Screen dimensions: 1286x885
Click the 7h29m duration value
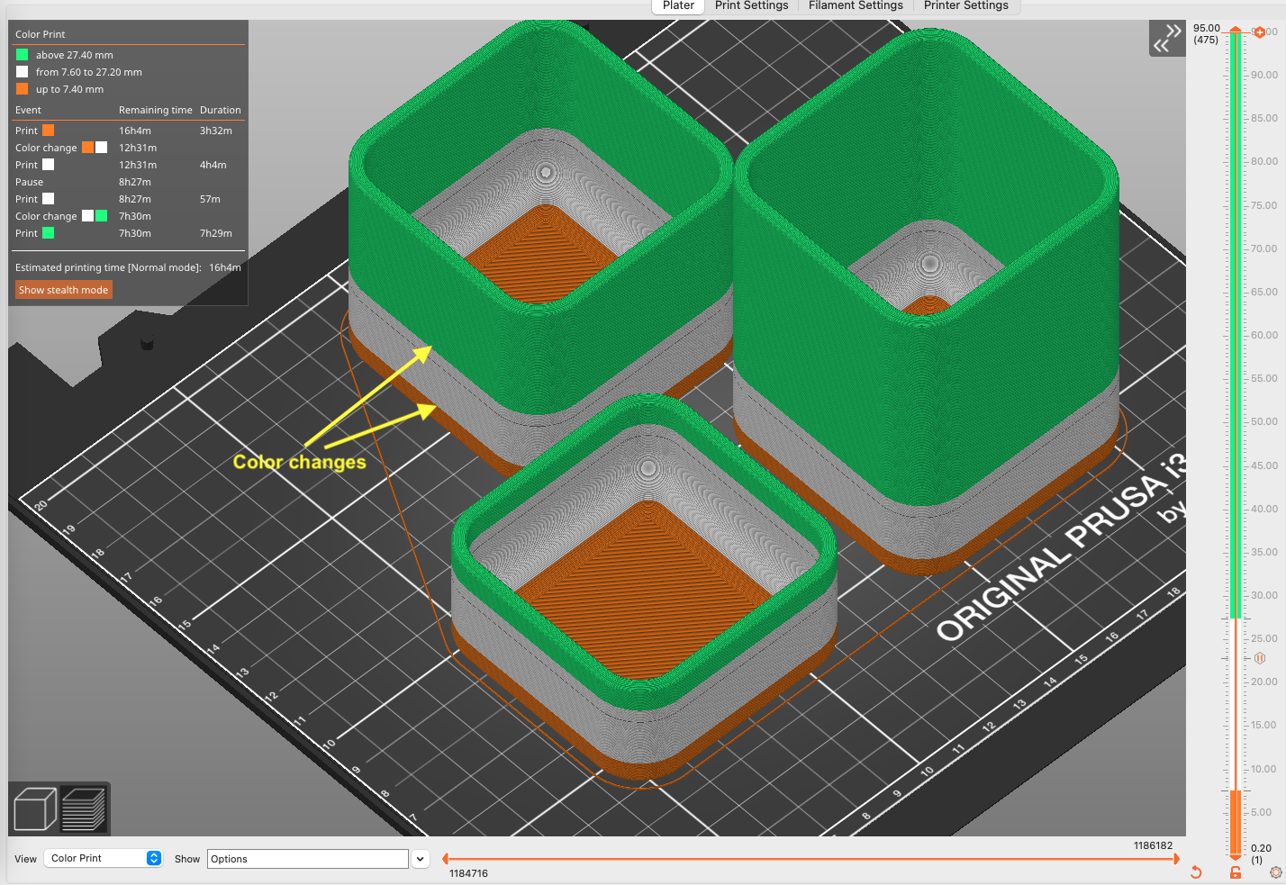[x=216, y=233]
